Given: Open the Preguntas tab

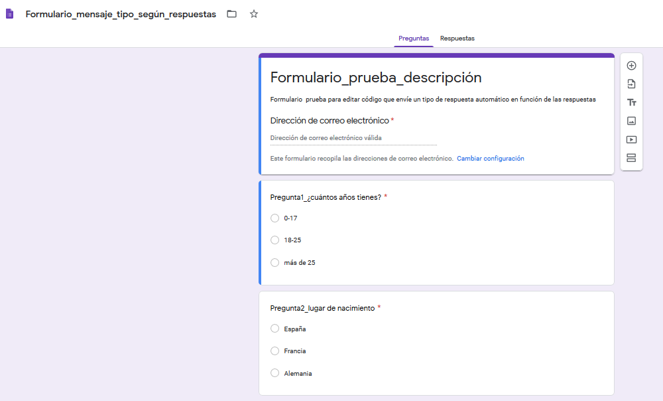Looking at the screenshot, I should click(x=413, y=39).
